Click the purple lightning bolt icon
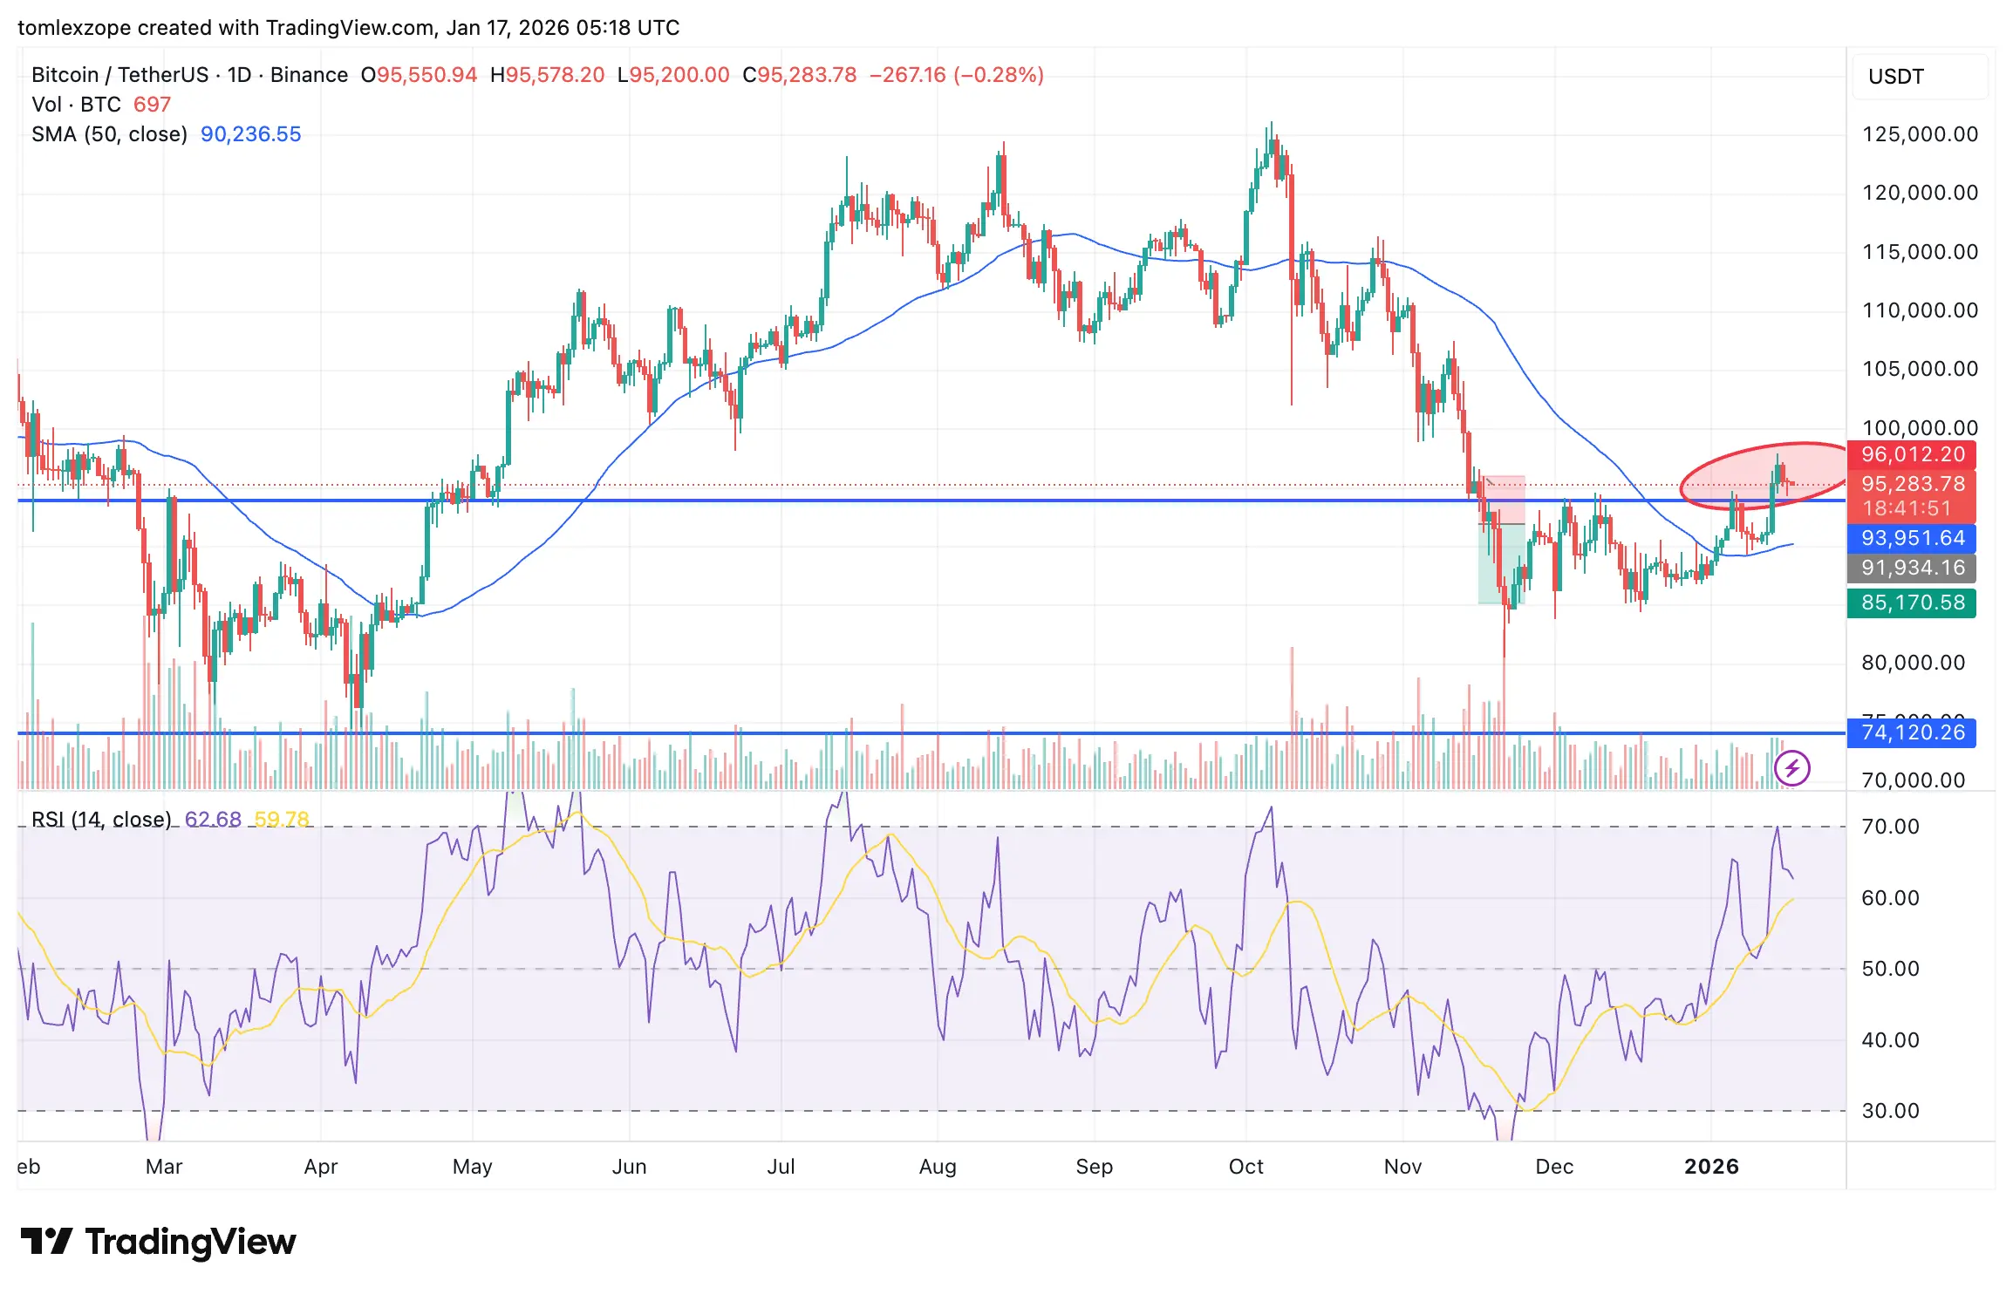The image size is (2013, 1294). click(x=1792, y=768)
